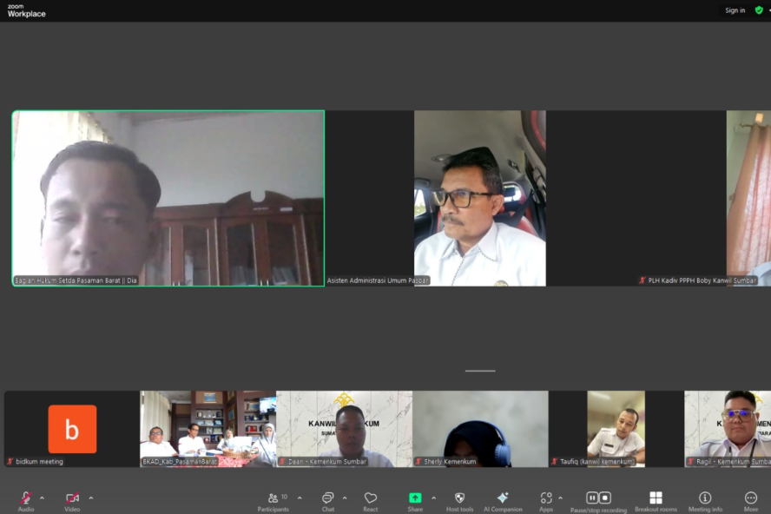Unmute the microphone with the Audio button

click(x=26, y=498)
